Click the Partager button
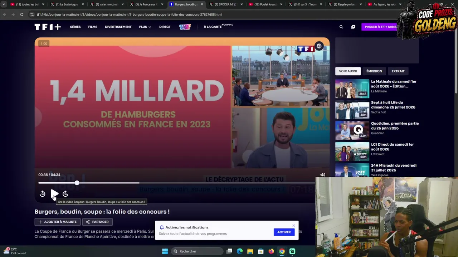Image resolution: width=458 pixels, height=257 pixels. (97, 222)
